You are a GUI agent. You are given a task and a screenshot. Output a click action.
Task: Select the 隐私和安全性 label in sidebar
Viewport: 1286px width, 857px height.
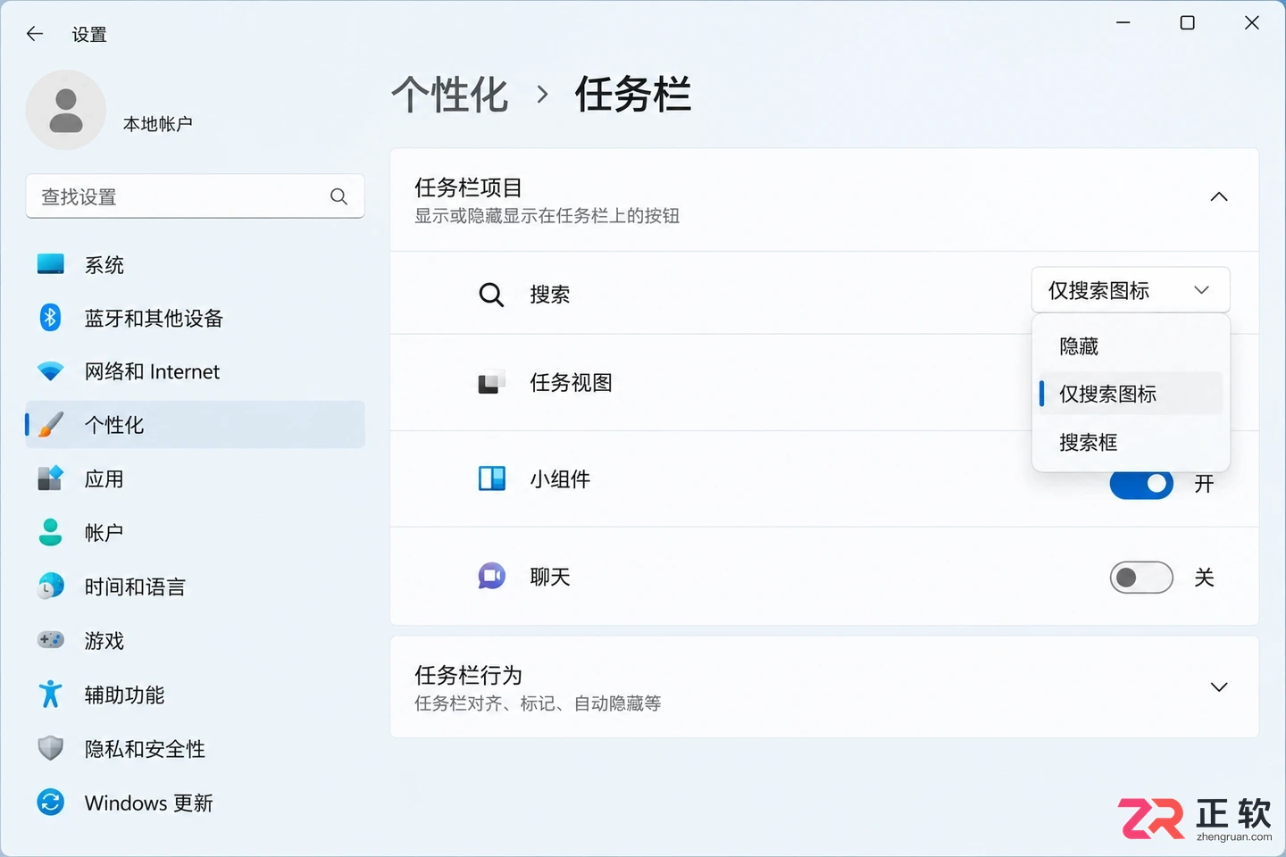(x=145, y=749)
